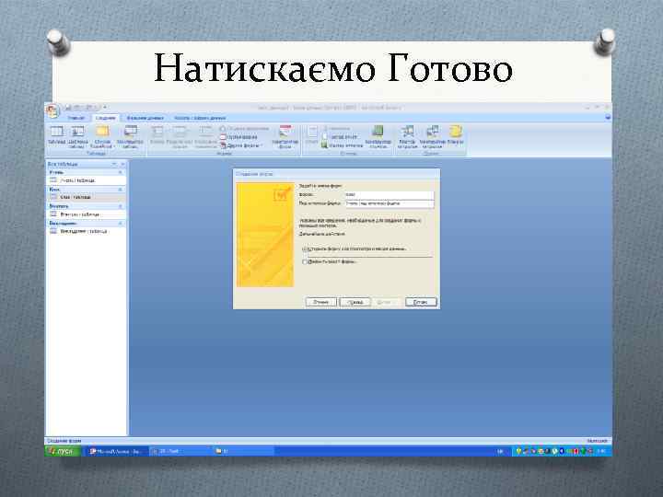
Task: Open Quick Access Toolbar customize dropdown
Action: (105, 108)
